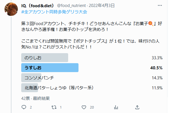169x113 pixels.
Task: Open the reply comment icon
Action: (x=24, y=107)
